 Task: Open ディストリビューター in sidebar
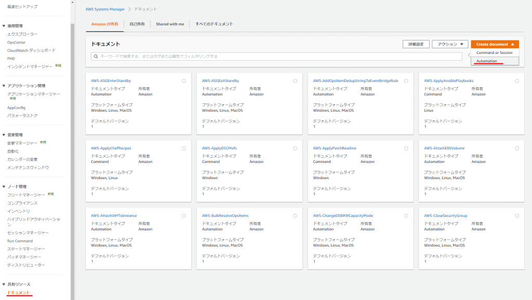click(26, 265)
